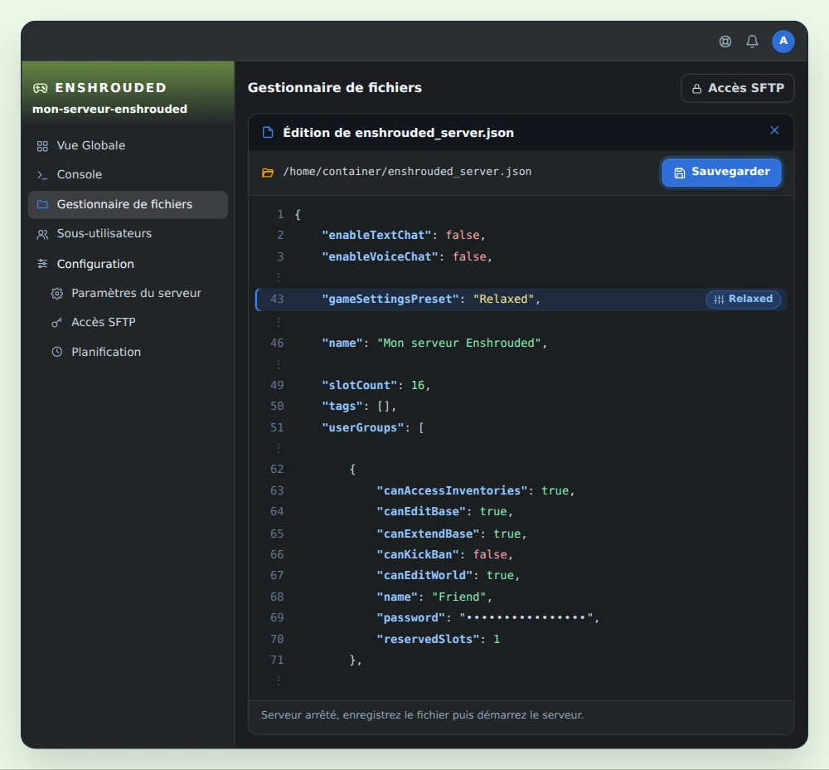Viewport: 829px width, 770px height.
Task: Click the lock icon in Accès SFTP button
Action: (x=697, y=89)
